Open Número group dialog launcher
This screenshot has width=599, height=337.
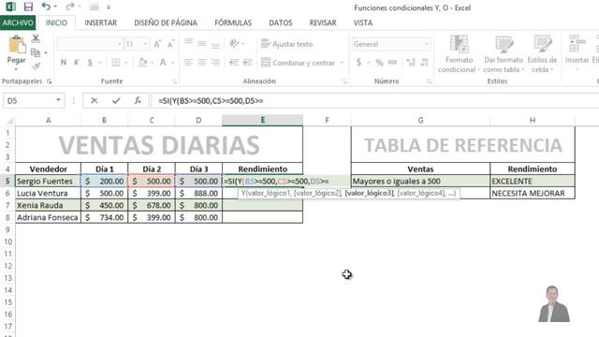click(429, 81)
